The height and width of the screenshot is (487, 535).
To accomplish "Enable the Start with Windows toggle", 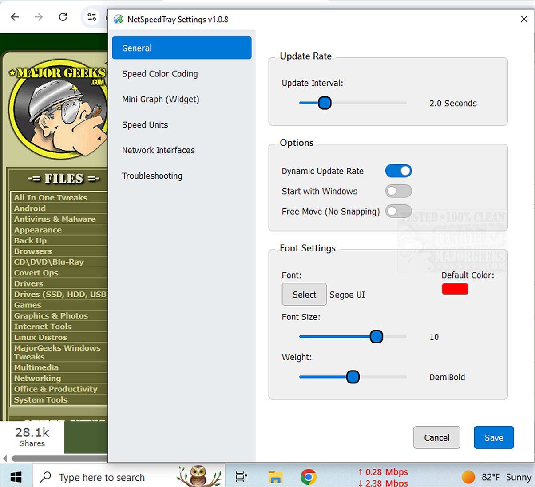I will [398, 191].
